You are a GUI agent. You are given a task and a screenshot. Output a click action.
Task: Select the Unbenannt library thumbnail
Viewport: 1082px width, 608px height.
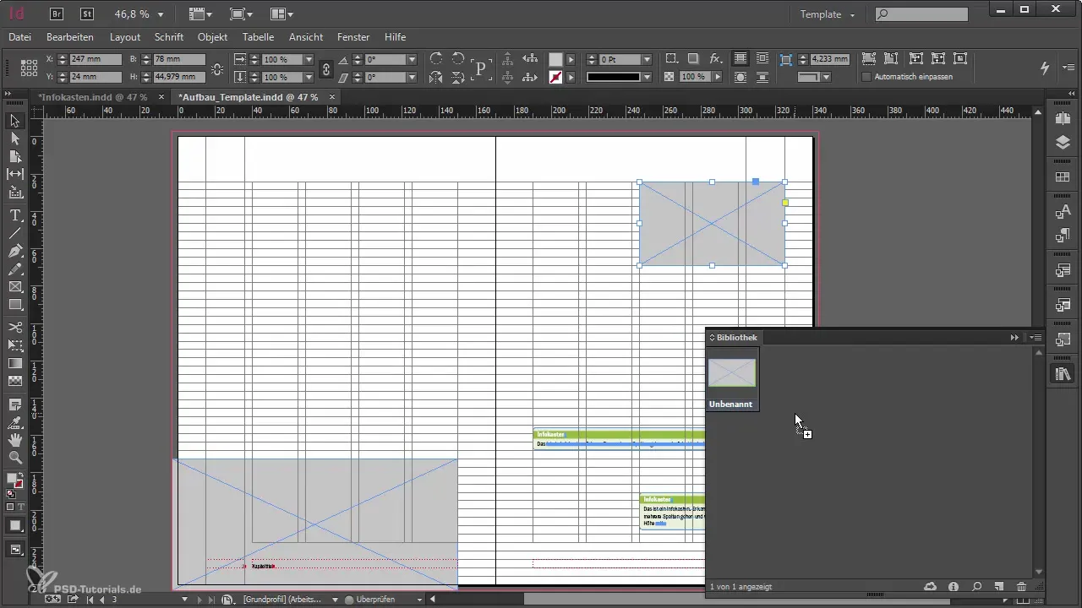(732, 379)
